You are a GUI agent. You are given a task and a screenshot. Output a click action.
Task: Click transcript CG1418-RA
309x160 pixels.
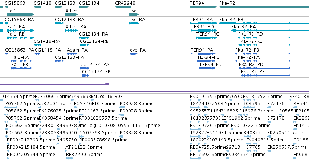pyautogui.click(x=47, y=41)
